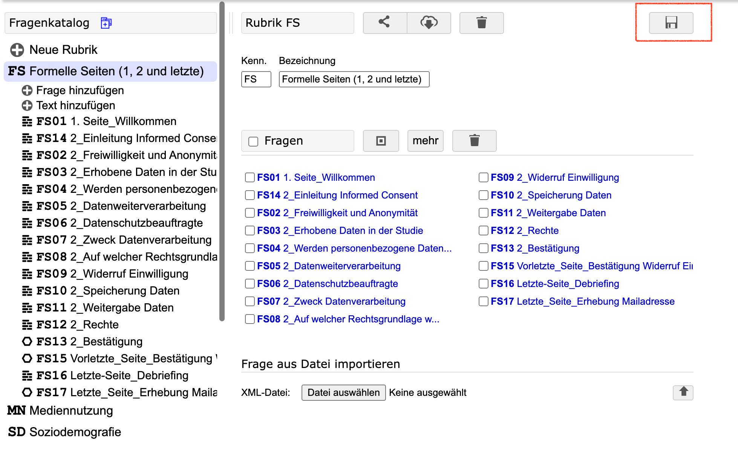The height and width of the screenshot is (458, 738).
Task: Click the Datei auswählen button
Action: (343, 392)
